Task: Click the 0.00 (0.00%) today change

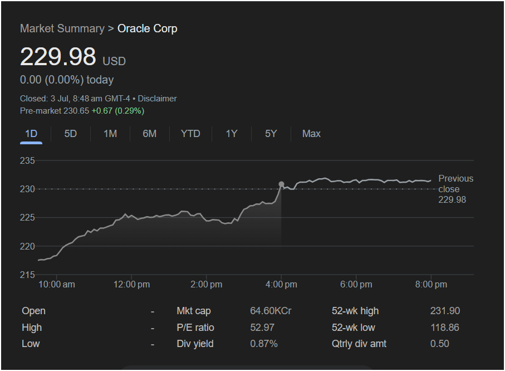Action: (x=67, y=80)
